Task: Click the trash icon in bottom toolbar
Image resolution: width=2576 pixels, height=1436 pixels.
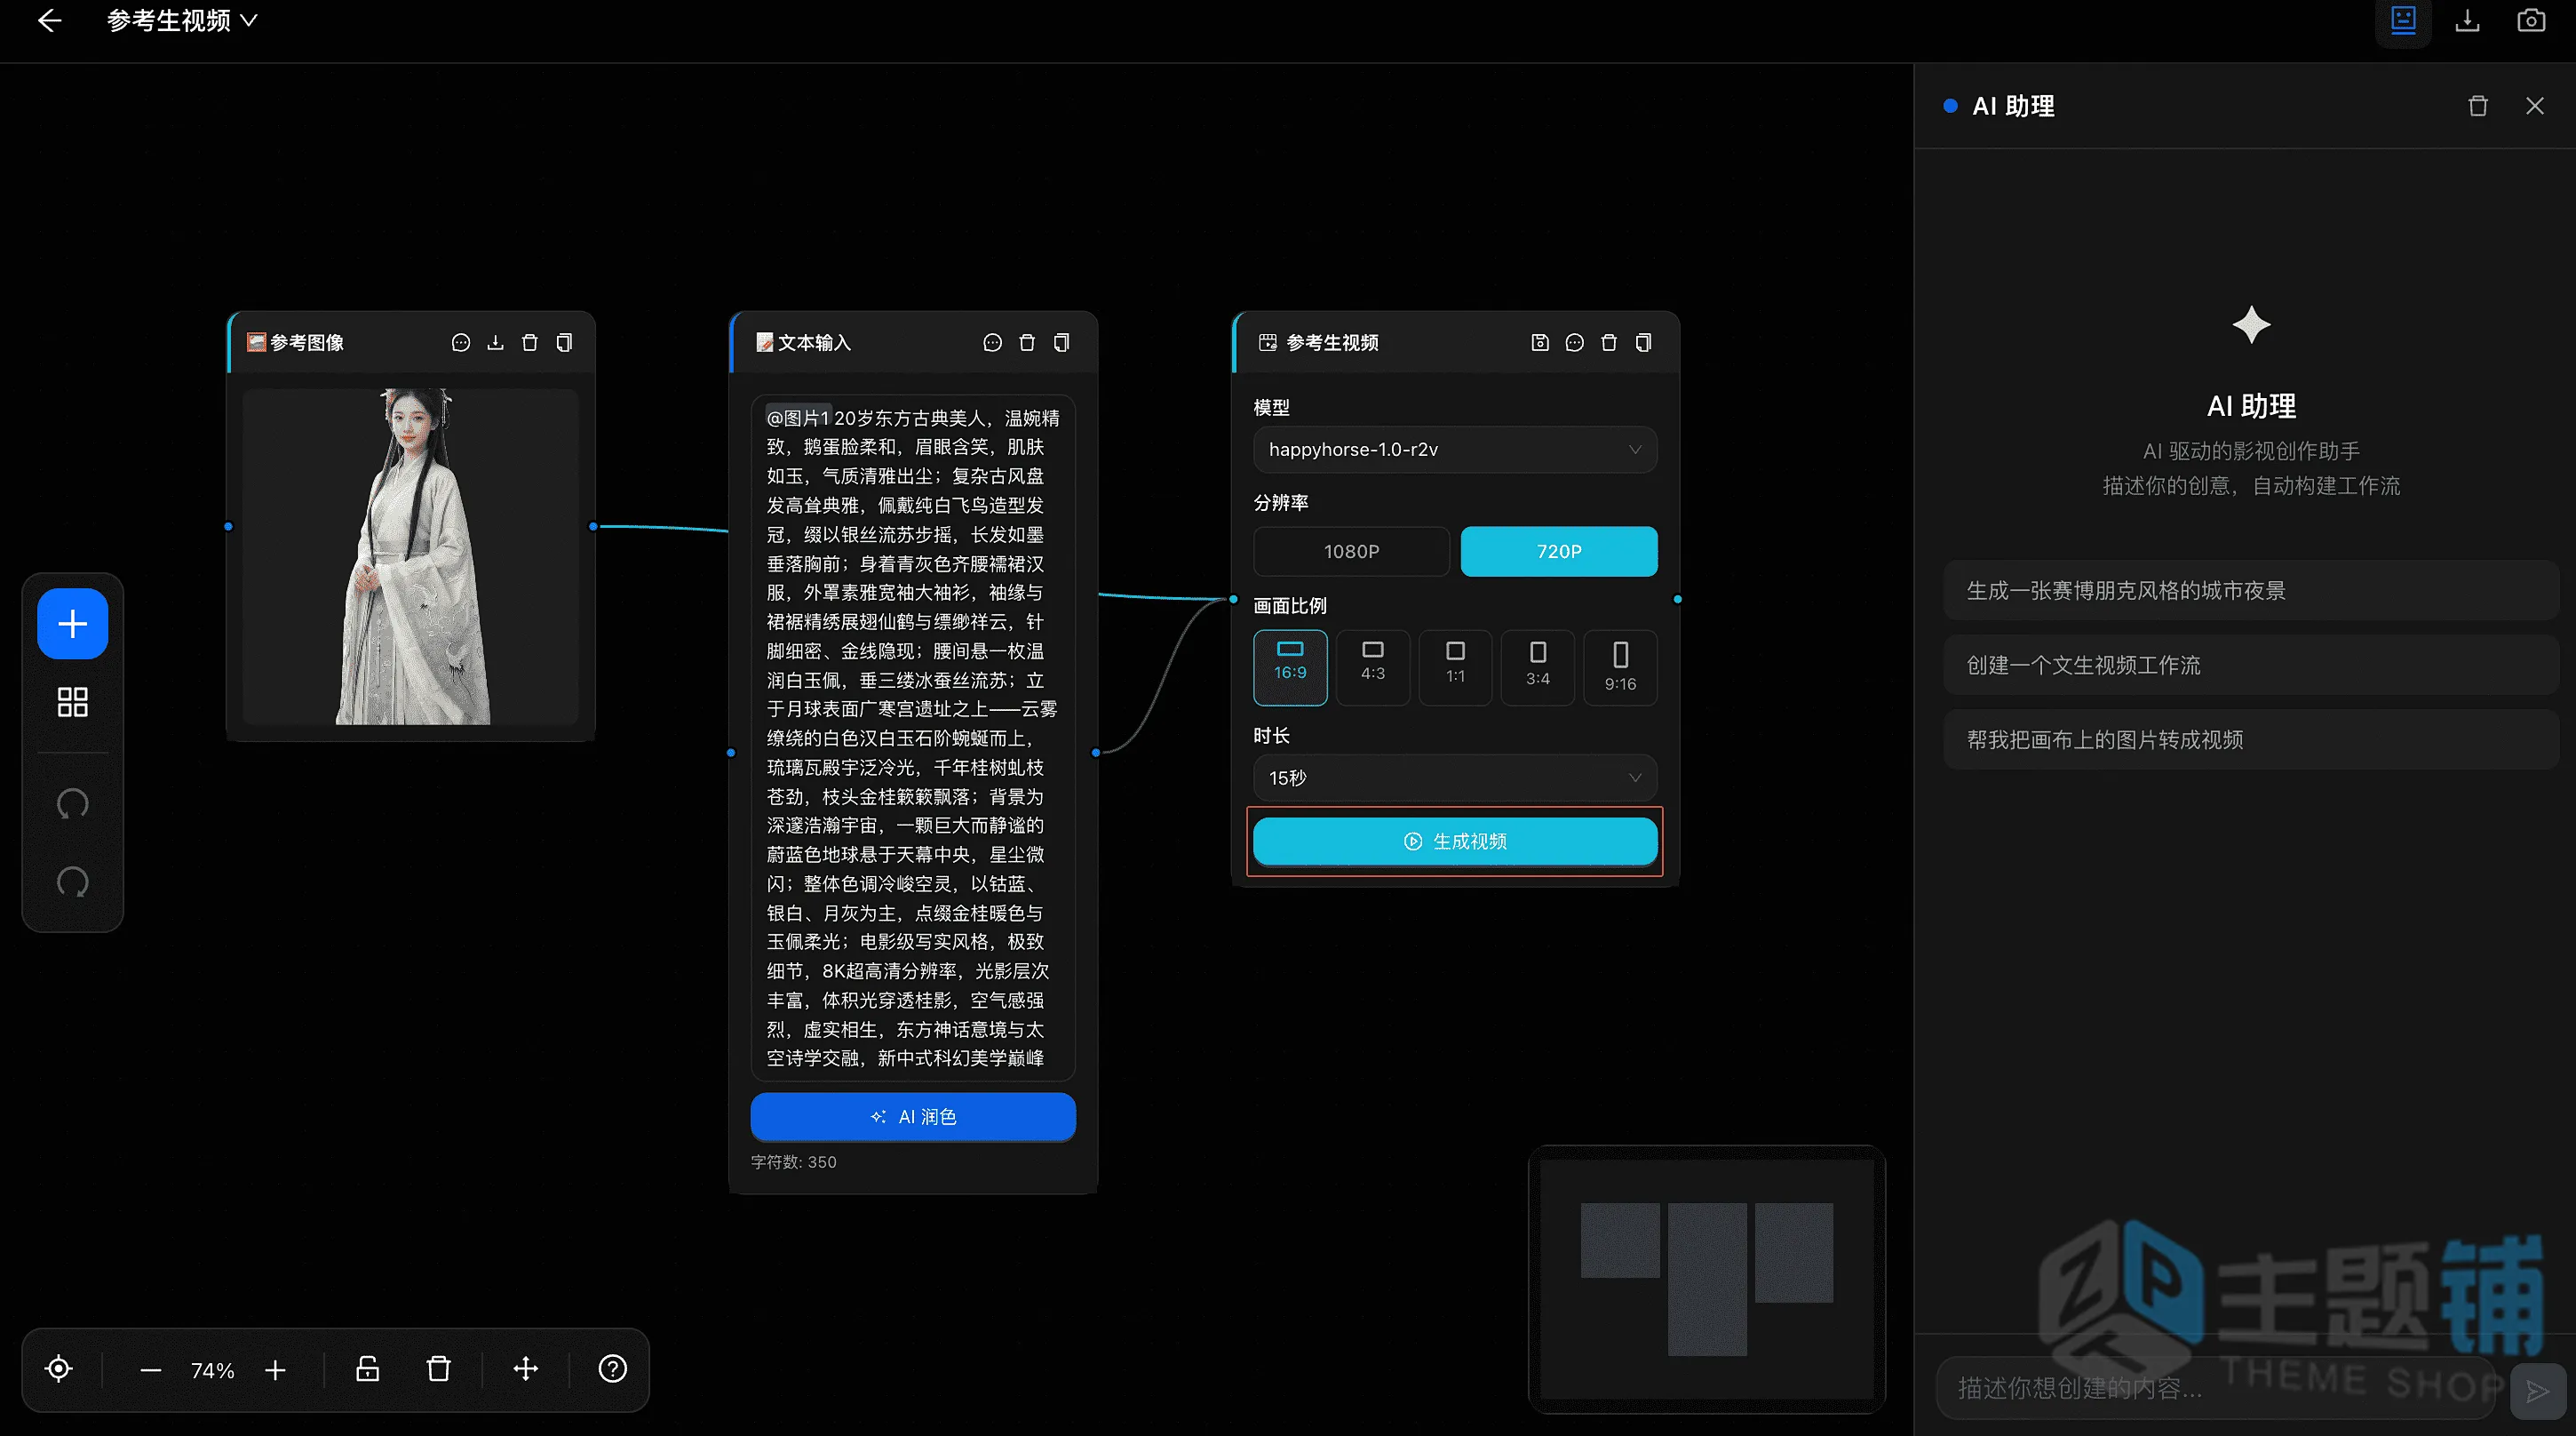Action: click(x=438, y=1370)
